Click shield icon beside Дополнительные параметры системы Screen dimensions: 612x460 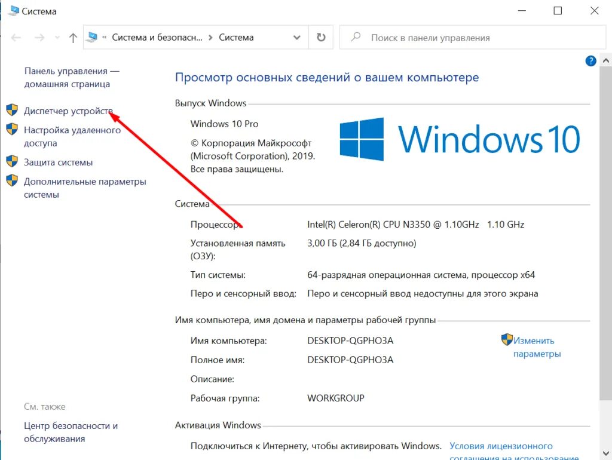tap(12, 180)
